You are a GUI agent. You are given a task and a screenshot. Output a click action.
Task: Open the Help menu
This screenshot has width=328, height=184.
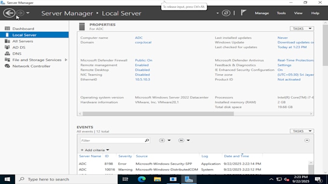pyautogui.click(x=315, y=13)
